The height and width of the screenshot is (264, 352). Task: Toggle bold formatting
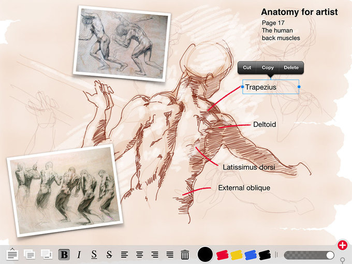[64, 255]
